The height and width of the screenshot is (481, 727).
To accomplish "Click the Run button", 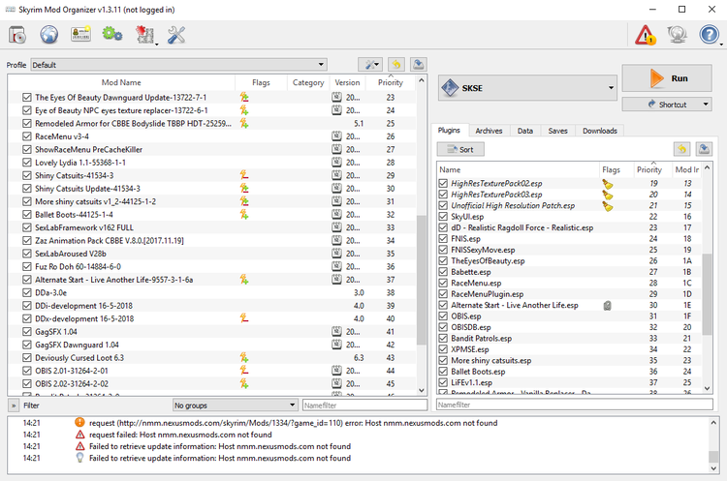I will [x=667, y=78].
